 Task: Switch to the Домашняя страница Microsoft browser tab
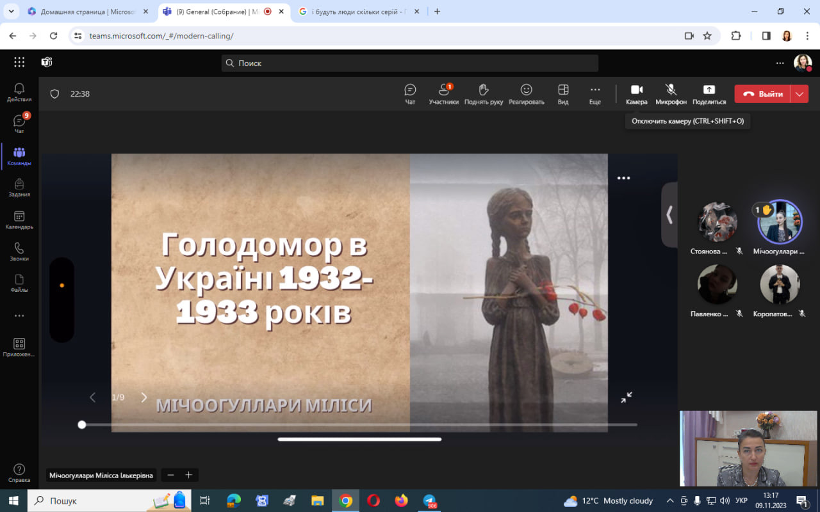coord(88,12)
